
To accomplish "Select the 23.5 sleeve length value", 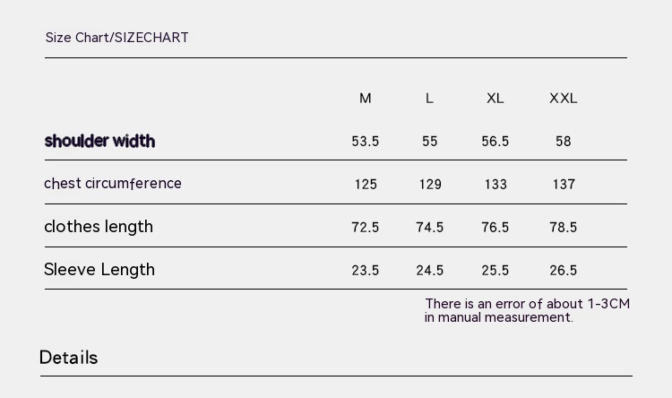I will coord(366,271).
